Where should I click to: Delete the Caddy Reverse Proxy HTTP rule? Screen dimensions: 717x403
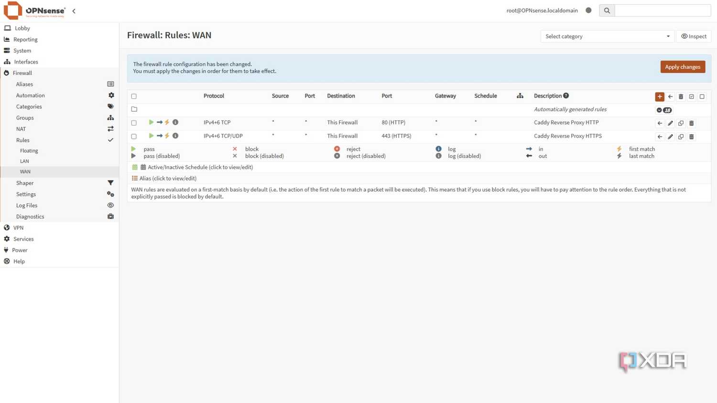click(691, 123)
